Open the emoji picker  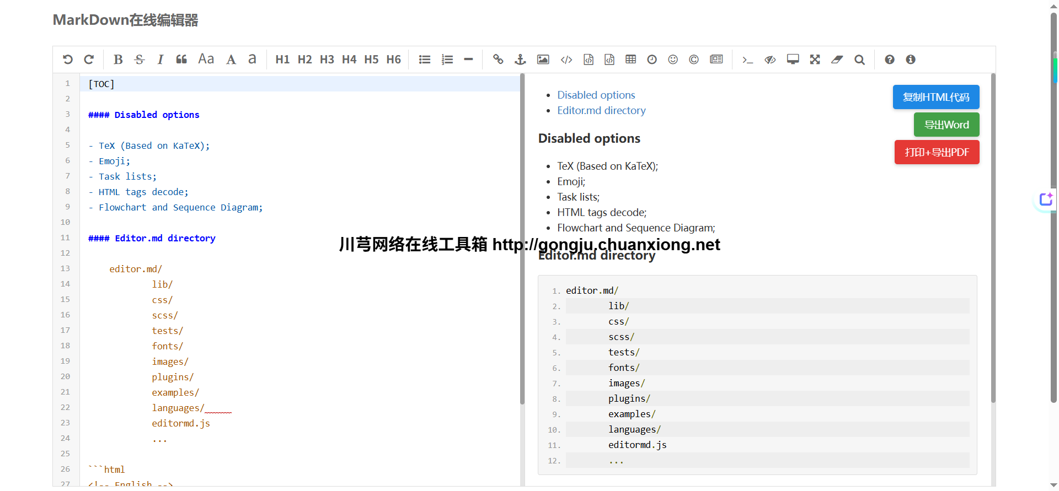point(673,60)
